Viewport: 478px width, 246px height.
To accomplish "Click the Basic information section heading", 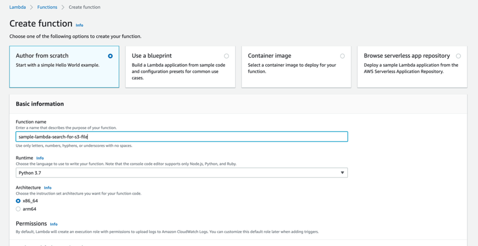I will [40, 104].
